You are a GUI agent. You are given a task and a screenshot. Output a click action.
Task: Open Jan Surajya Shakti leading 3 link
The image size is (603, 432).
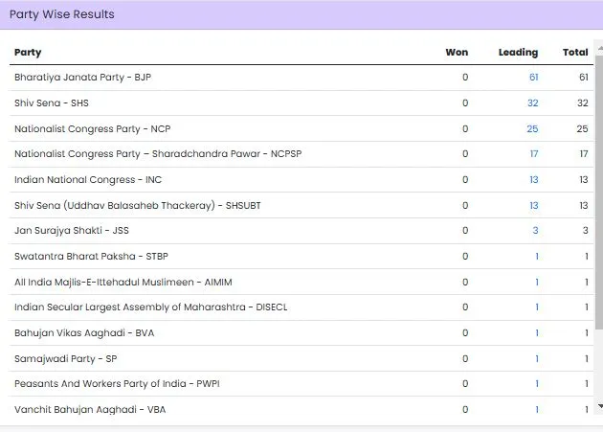point(535,231)
